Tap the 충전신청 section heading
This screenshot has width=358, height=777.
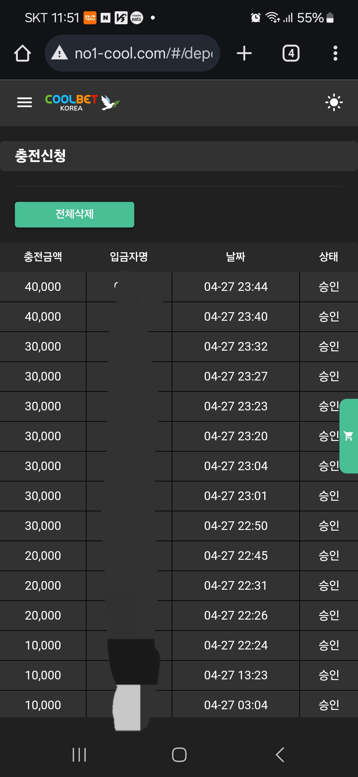[x=40, y=156]
